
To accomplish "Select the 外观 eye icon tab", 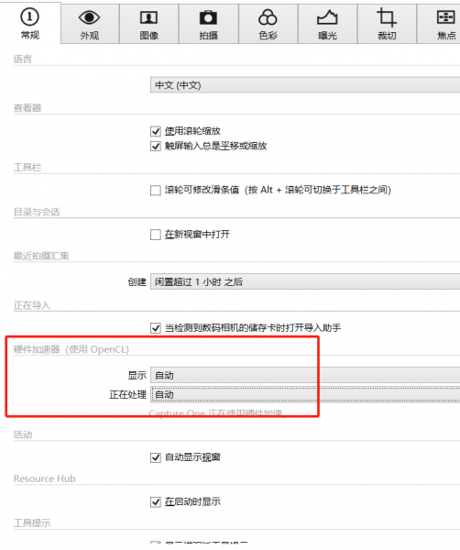I will 89,17.
